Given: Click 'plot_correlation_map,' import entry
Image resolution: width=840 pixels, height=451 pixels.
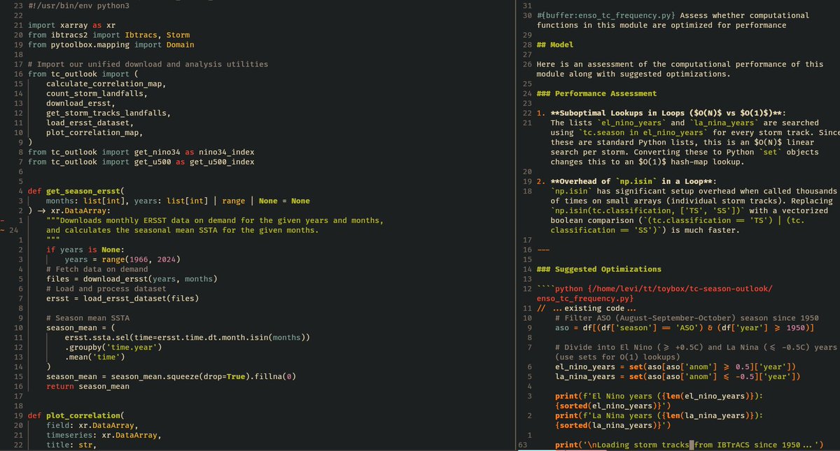Looking at the screenshot, I should (x=94, y=132).
